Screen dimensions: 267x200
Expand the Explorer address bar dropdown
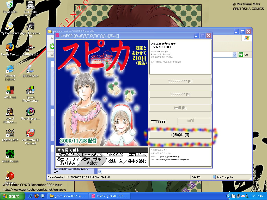point(234,55)
